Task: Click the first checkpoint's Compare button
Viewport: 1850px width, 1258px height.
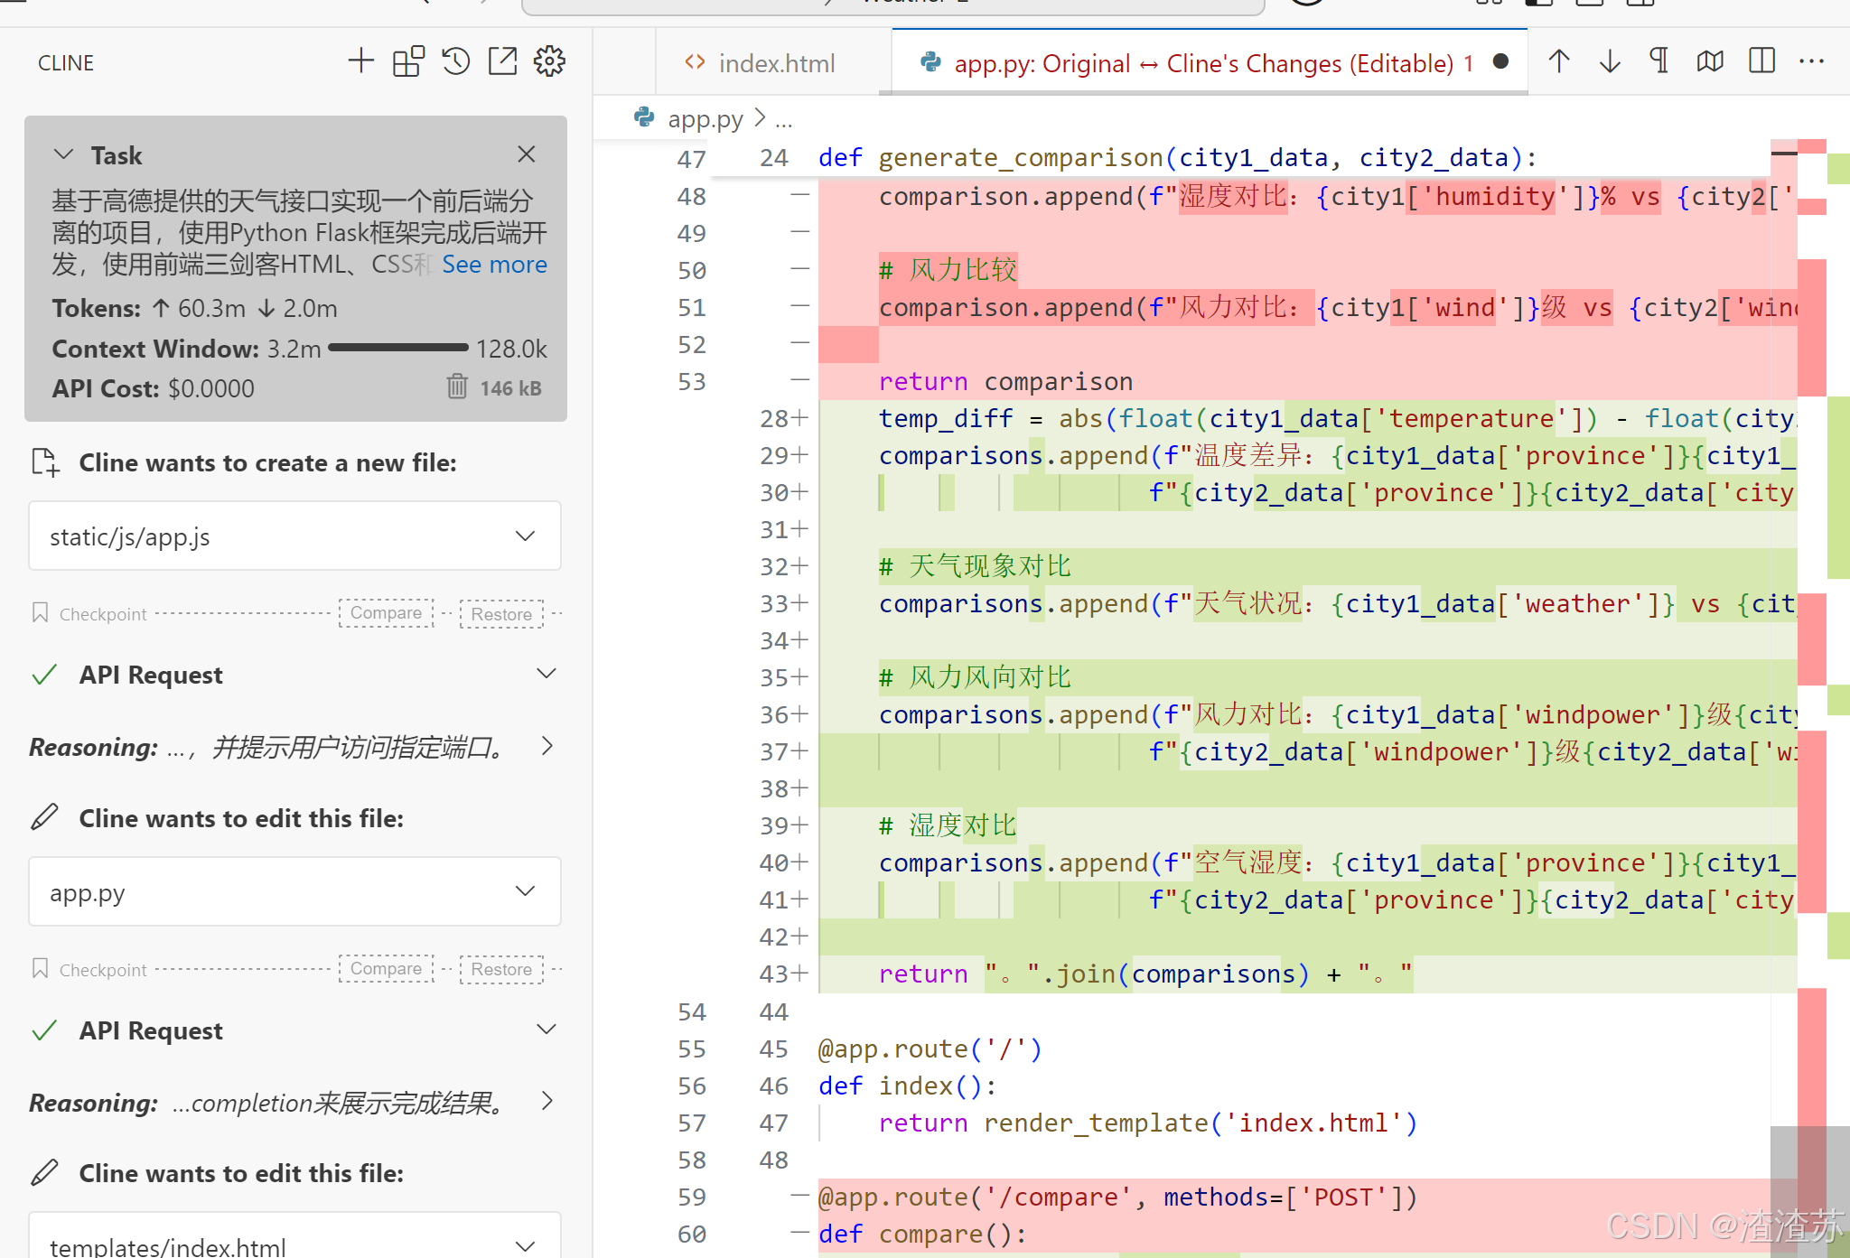Action: (386, 613)
